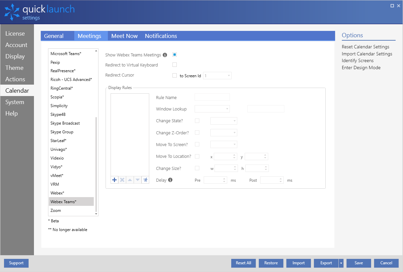Image resolution: width=403 pixels, height=272 pixels.
Task: Click the Post delay stepper field
Action: tap(272, 180)
